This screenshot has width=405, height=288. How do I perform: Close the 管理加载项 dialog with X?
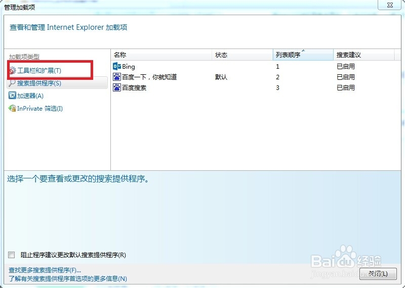coord(390,5)
